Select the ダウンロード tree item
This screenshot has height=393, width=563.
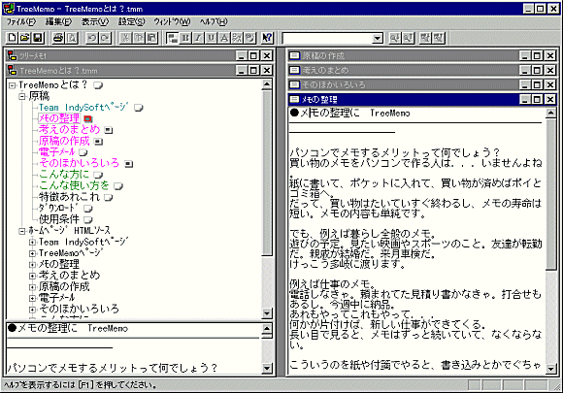point(58,209)
